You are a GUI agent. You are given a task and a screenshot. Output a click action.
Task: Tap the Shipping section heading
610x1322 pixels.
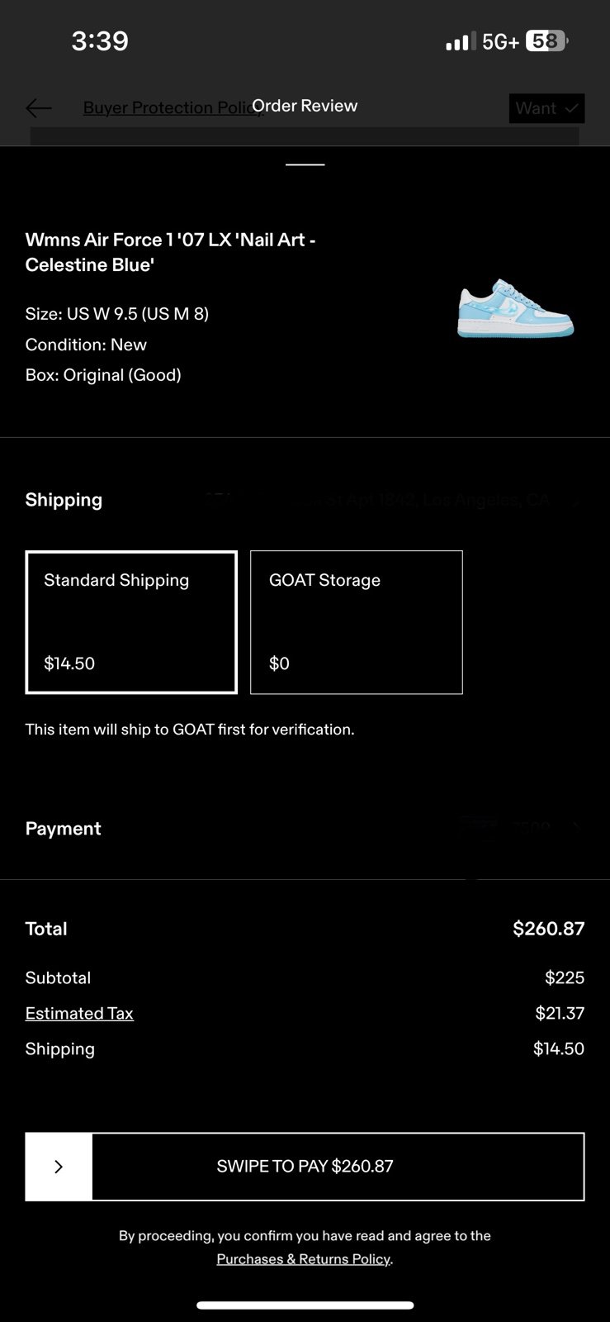(x=64, y=500)
